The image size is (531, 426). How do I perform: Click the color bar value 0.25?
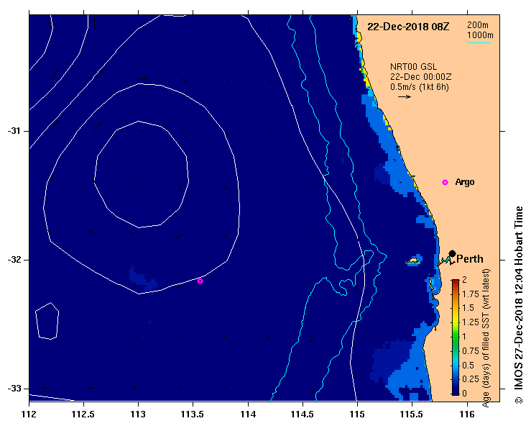tap(471, 379)
